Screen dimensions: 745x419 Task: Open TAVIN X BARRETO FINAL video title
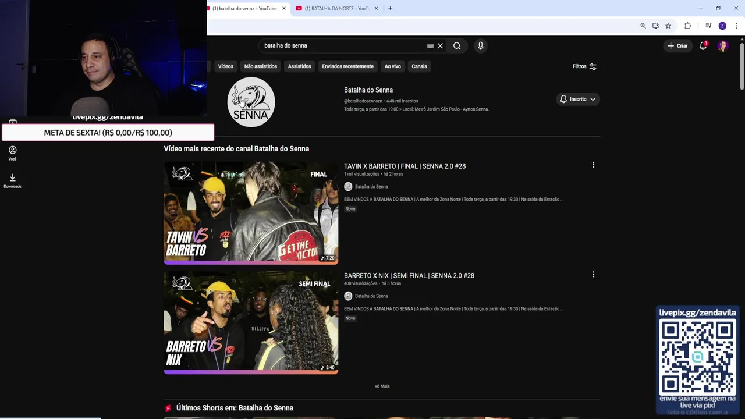coord(405,166)
